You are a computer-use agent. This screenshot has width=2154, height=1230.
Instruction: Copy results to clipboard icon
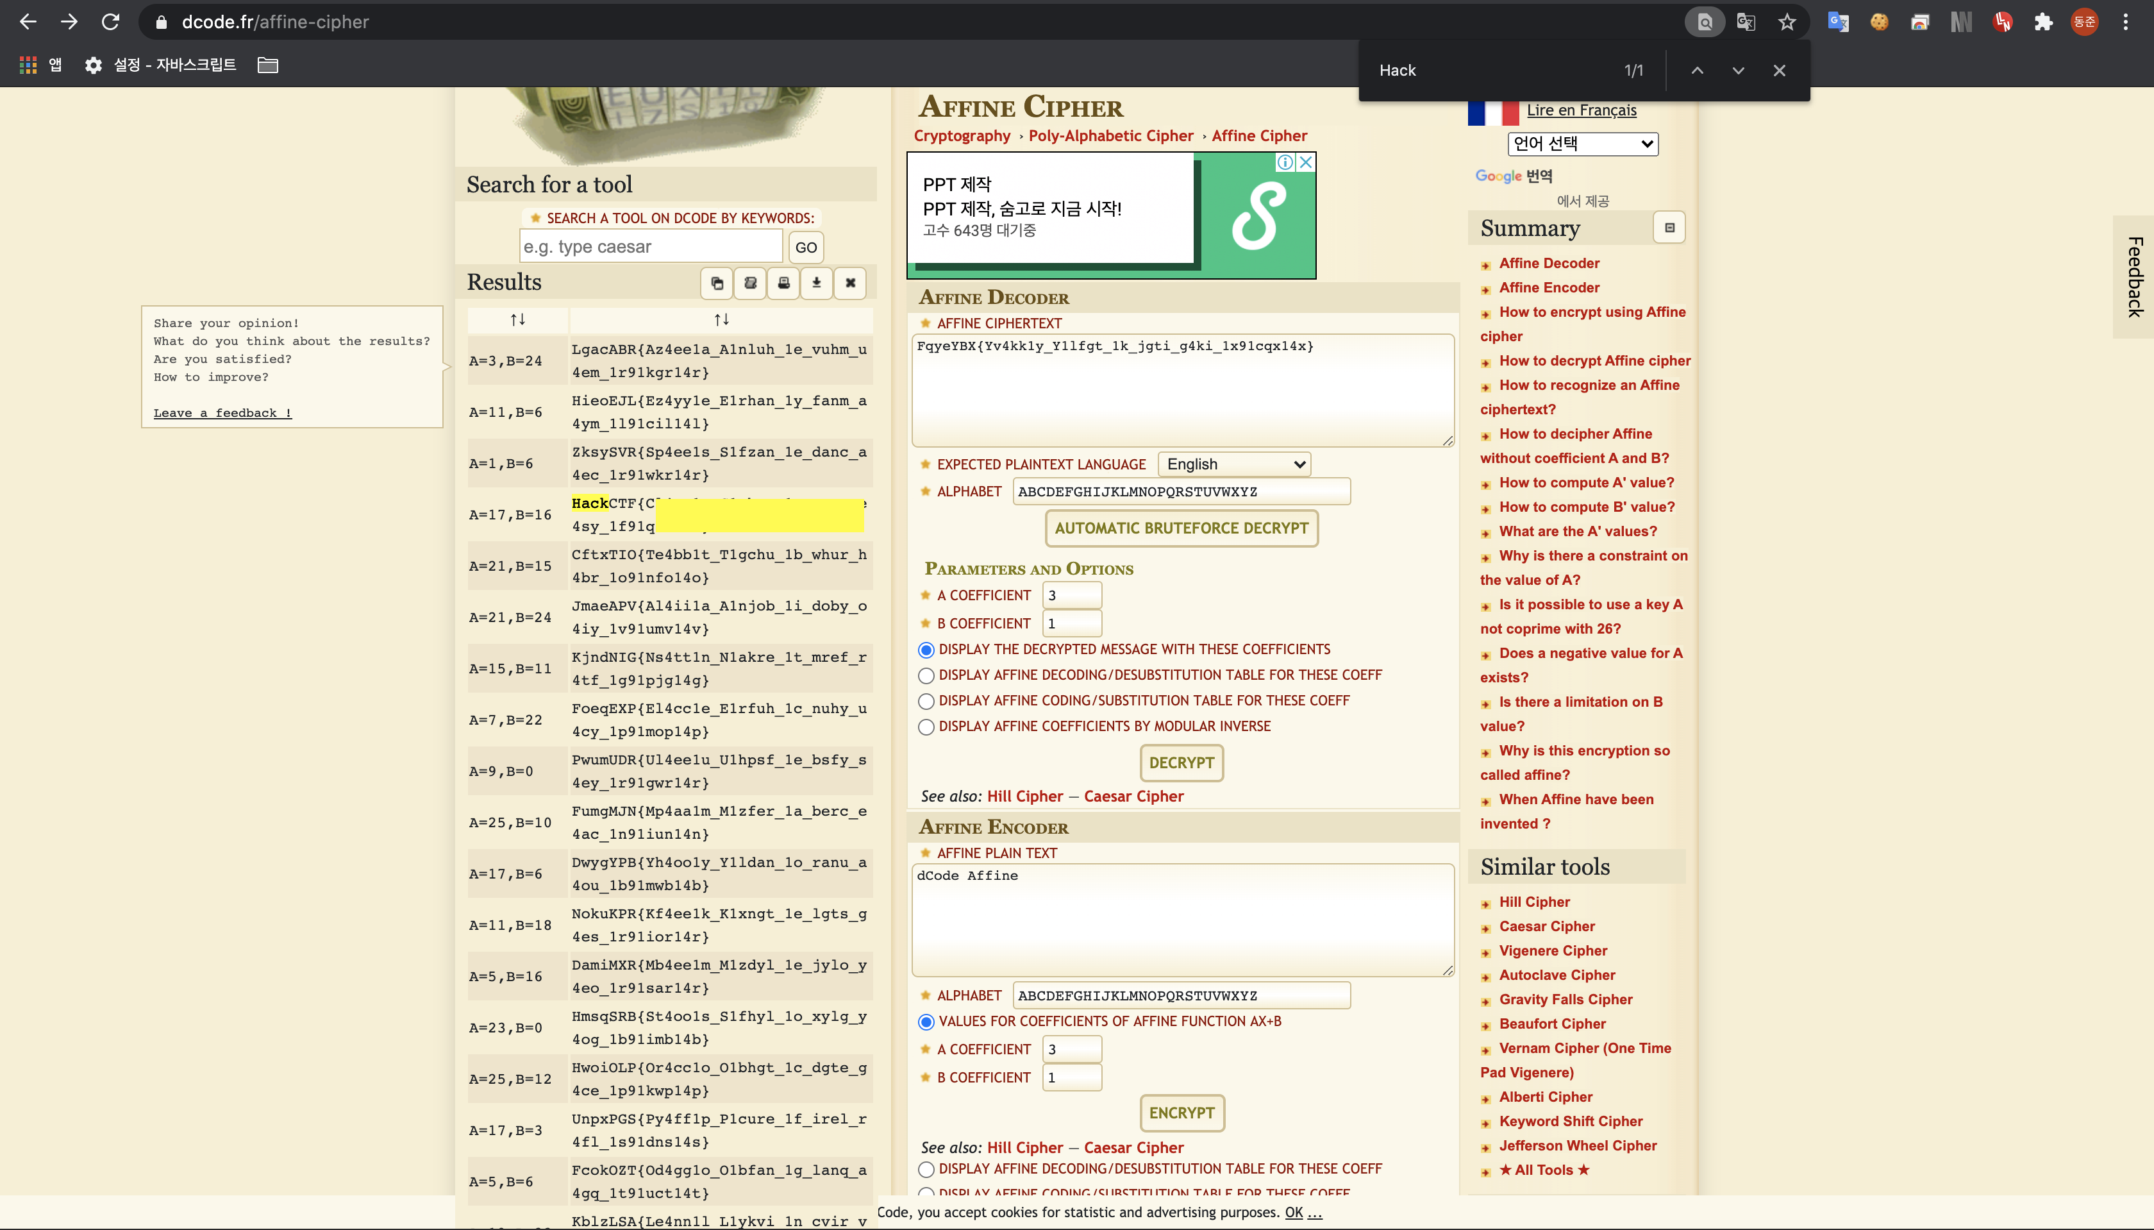coord(717,283)
